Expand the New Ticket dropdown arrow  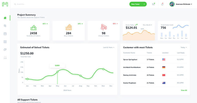[x=144, y=4]
